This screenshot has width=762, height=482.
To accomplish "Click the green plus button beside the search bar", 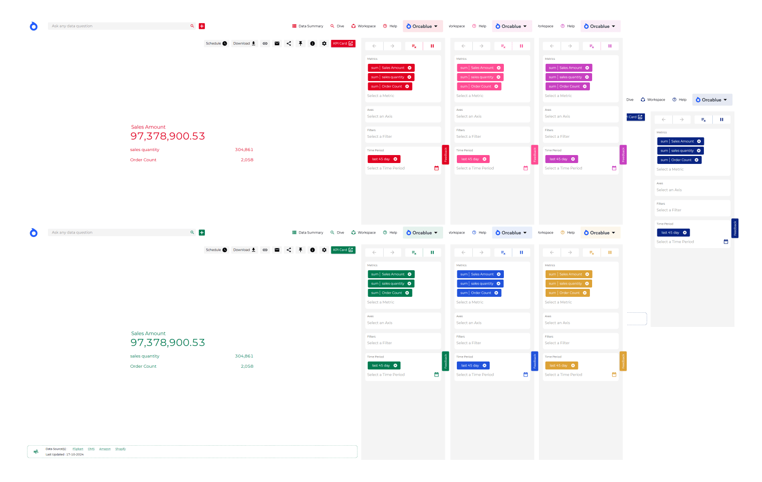I will pos(202,233).
